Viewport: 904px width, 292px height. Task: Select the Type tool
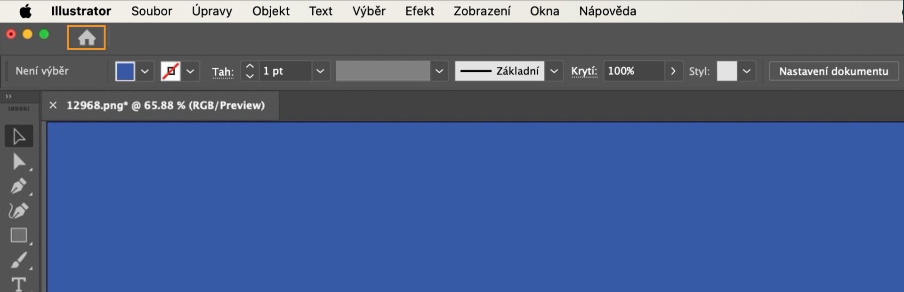19,283
